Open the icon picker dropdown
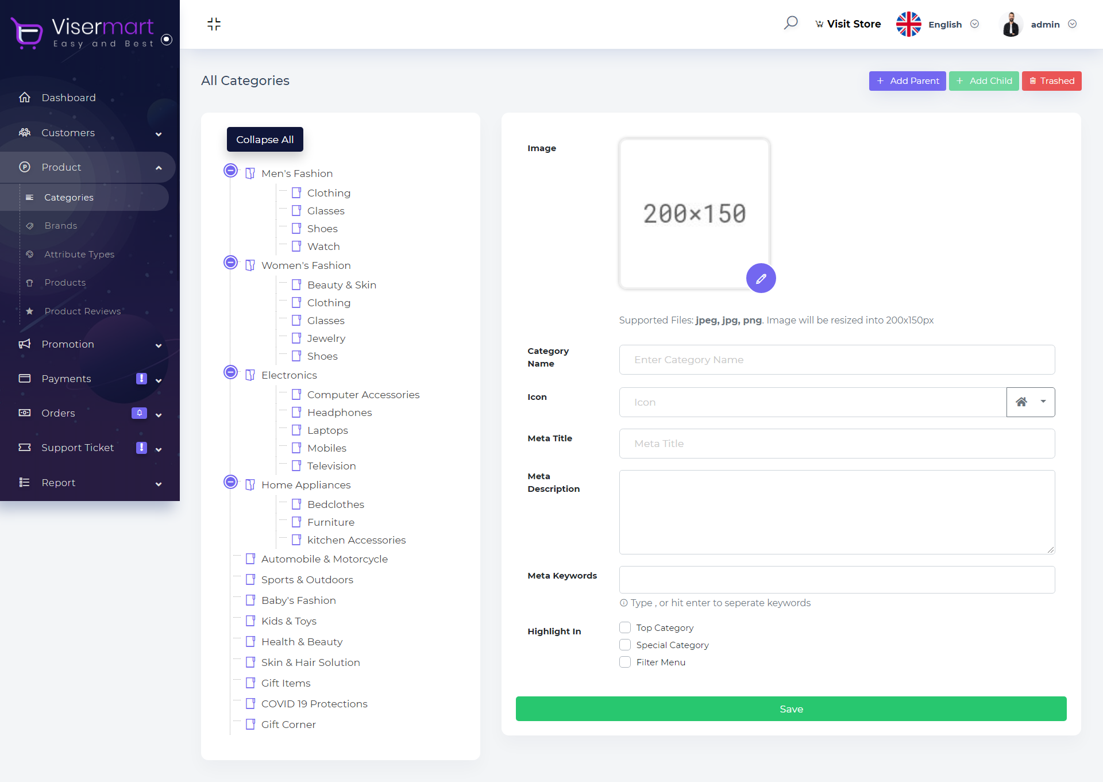The image size is (1103, 782). (1030, 402)
